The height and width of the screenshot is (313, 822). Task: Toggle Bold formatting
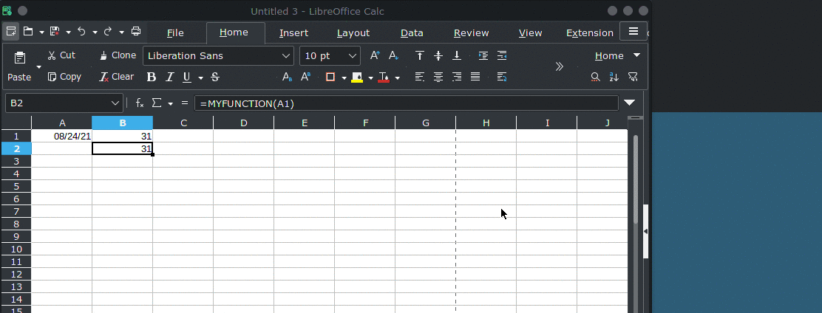point(152,77)
